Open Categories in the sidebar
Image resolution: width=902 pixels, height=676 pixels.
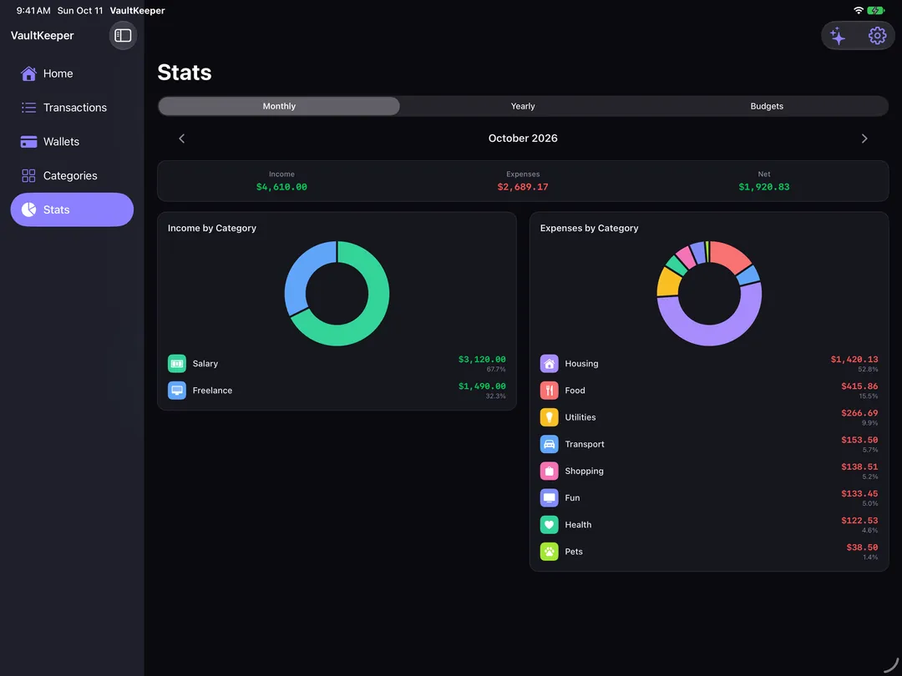pyautogui.click(x=72, y=175)
